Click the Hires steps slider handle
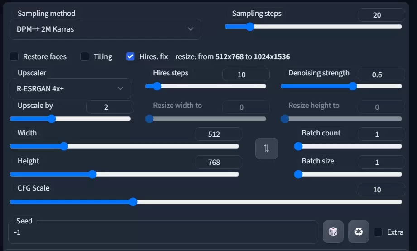 tap(157, 86)
